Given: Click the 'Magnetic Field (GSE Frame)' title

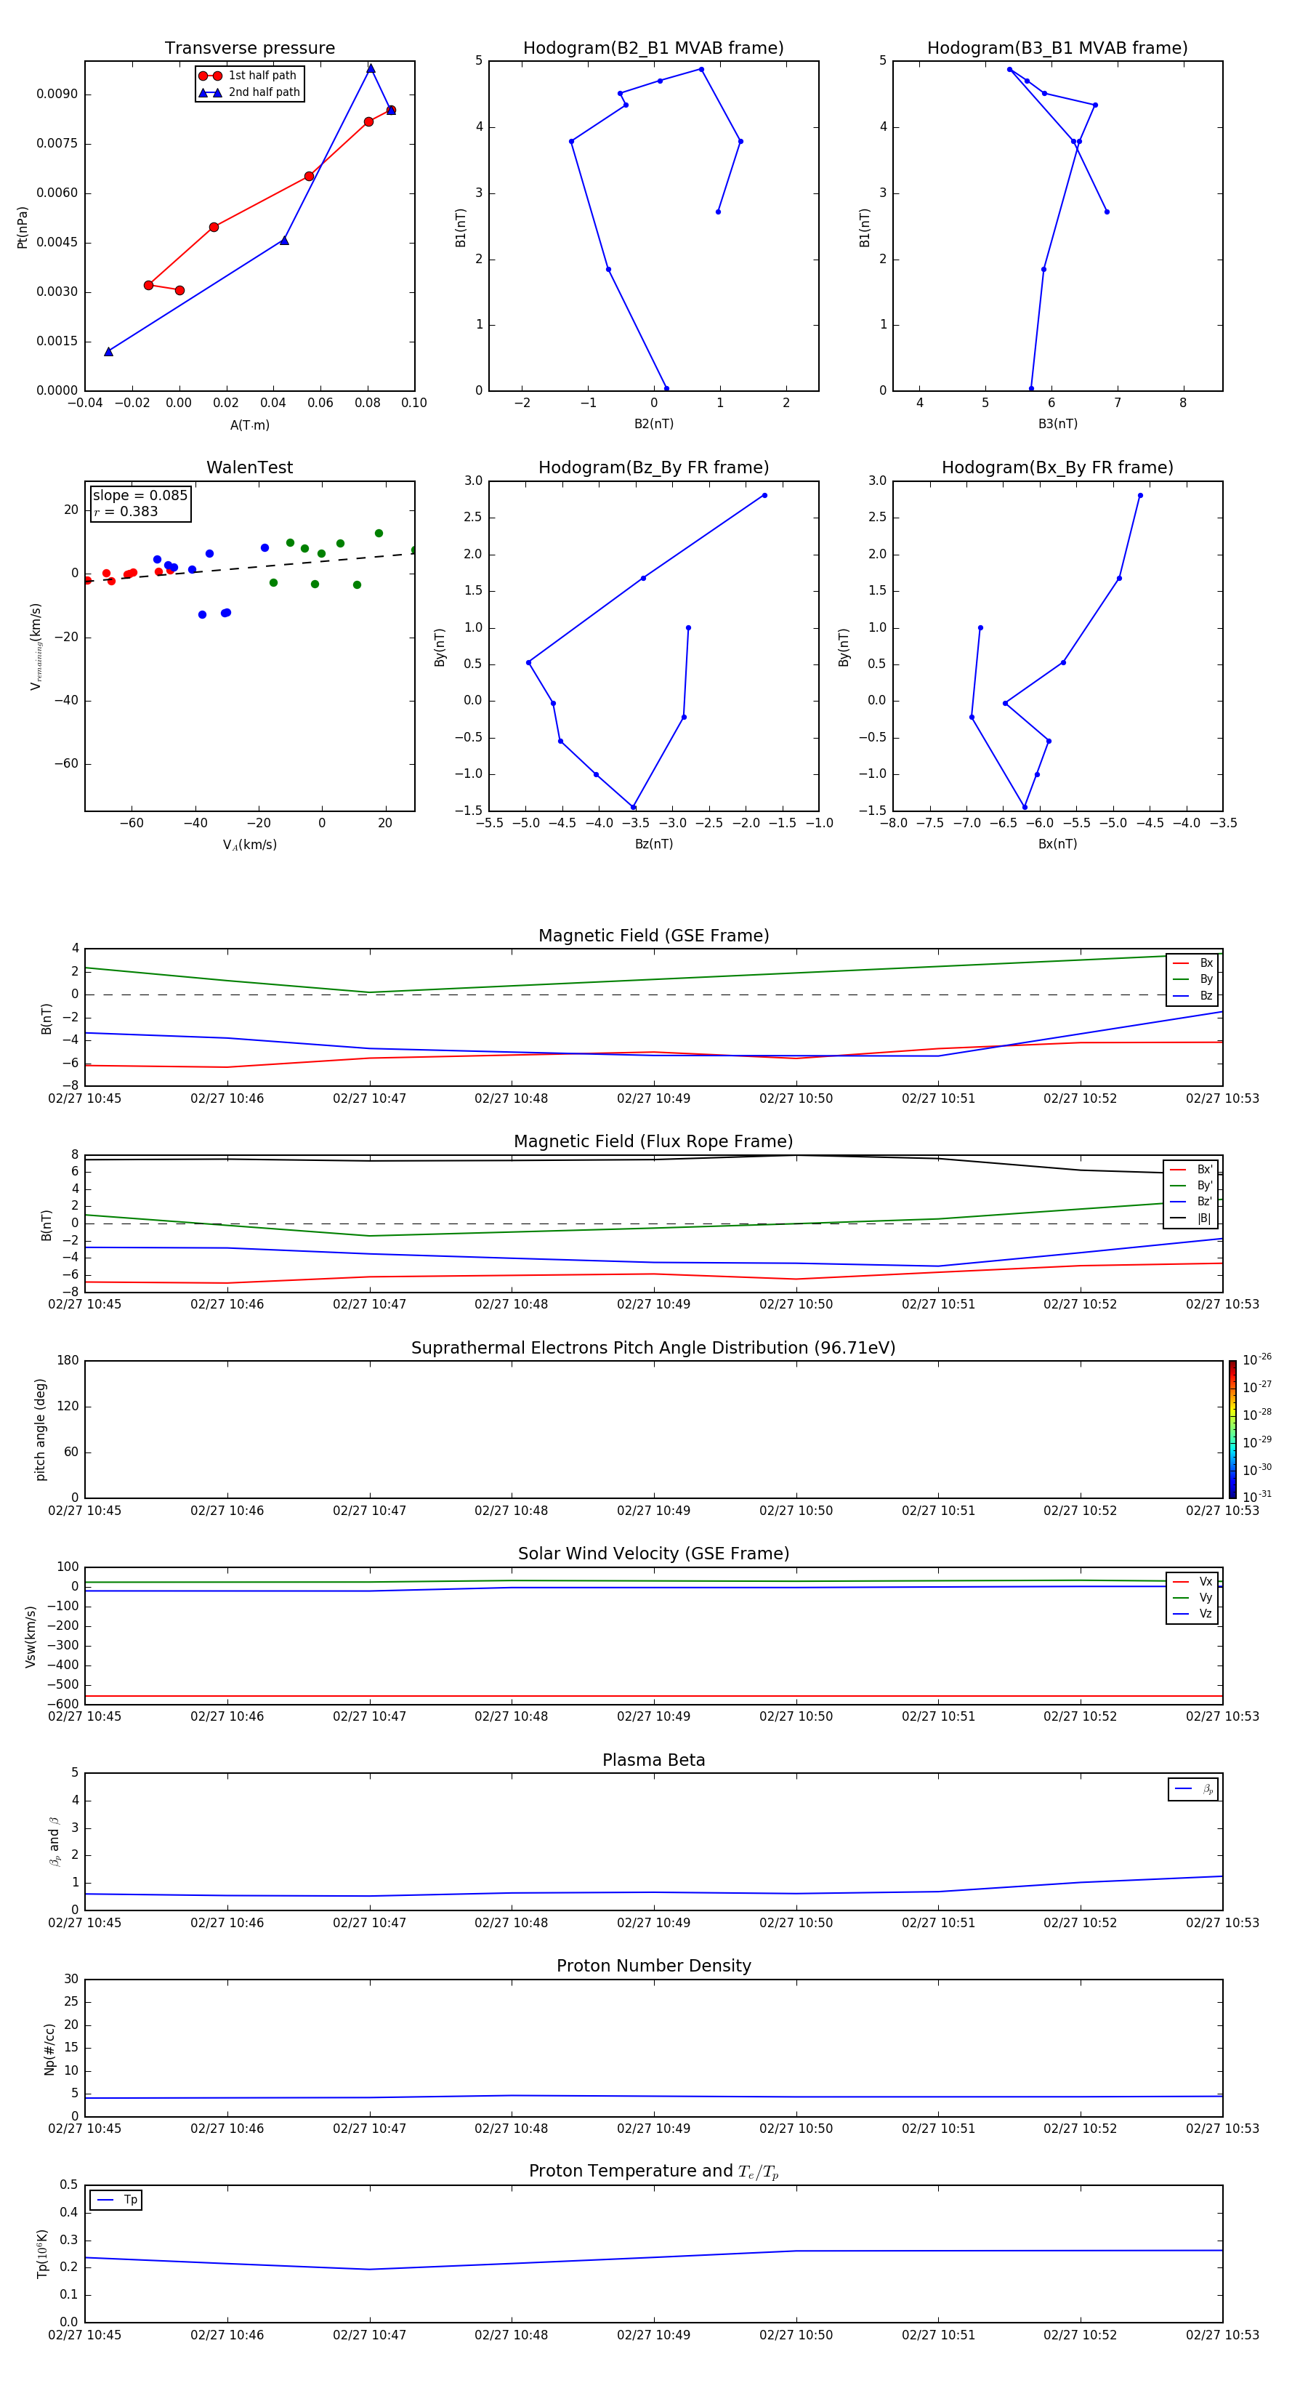Looking at the screenshot, I should click(653, 936).
